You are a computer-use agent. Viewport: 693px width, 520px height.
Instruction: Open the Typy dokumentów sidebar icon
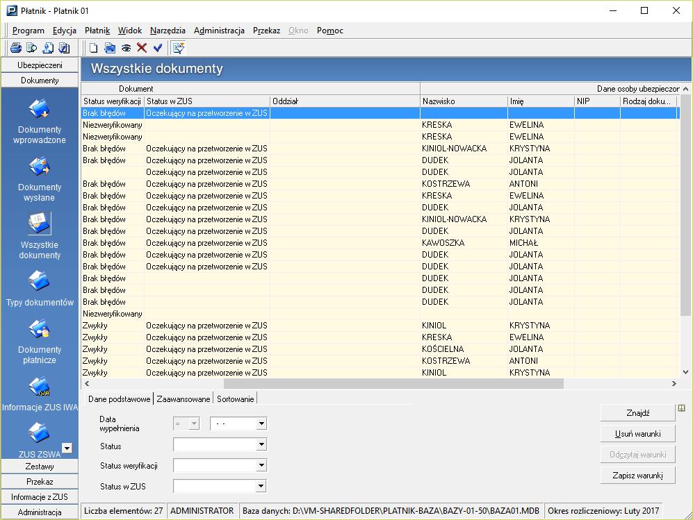click(x=40, y=281)
